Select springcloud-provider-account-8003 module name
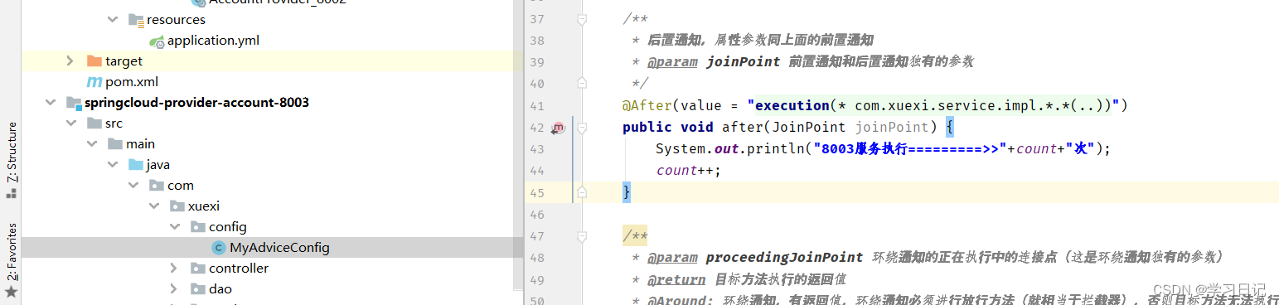 pyautogui.click(x=196, y=103)
